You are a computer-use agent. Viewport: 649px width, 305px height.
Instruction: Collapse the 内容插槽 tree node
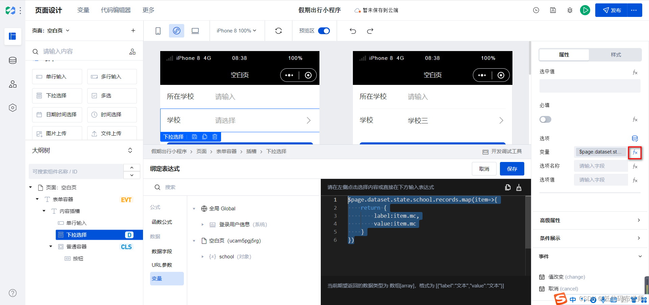click(44, 211)
